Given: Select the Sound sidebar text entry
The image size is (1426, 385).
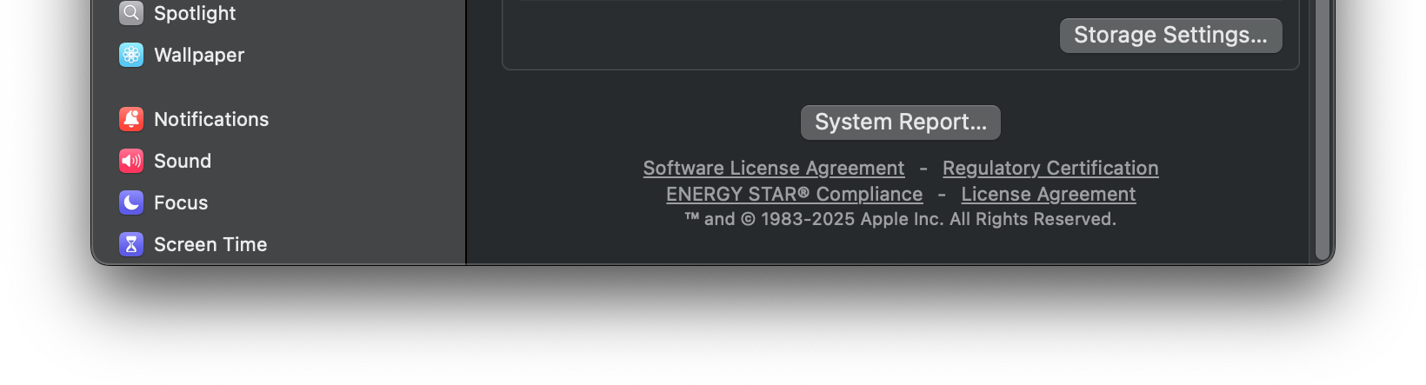Looking at the screenshot, I should tap(183, 161).
